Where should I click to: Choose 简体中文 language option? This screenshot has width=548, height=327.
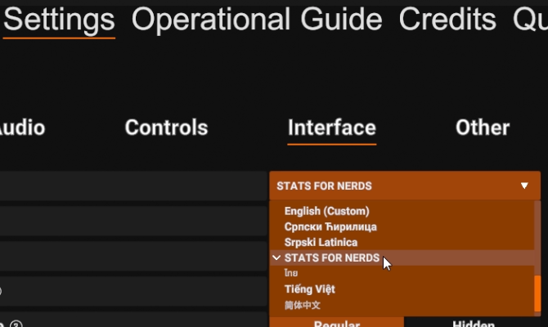(303, 305)
